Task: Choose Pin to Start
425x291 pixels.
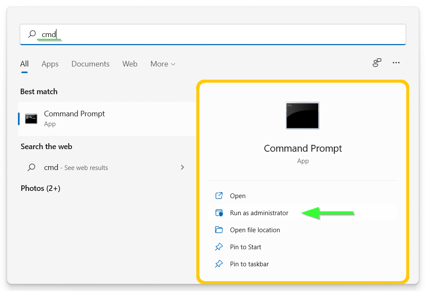Action: pyautogui.click(x=303, y=247)
